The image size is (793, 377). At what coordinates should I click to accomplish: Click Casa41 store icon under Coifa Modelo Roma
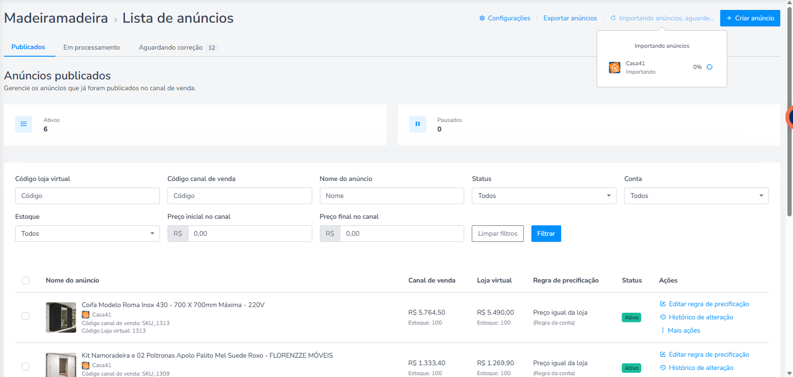[x=86, y=315]
